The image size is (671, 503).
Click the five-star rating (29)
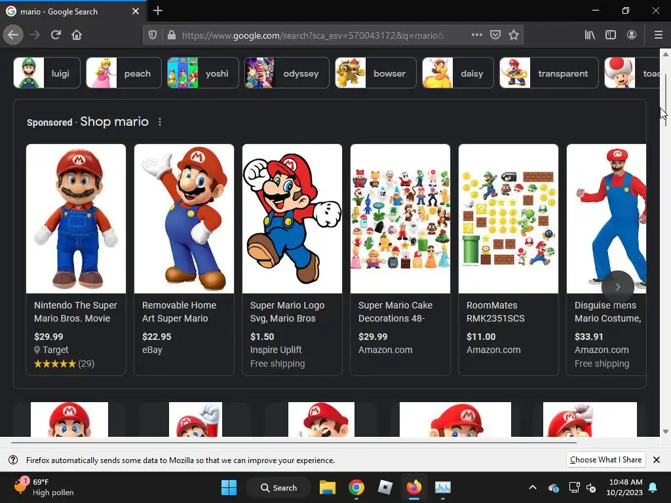click(64, 363)
